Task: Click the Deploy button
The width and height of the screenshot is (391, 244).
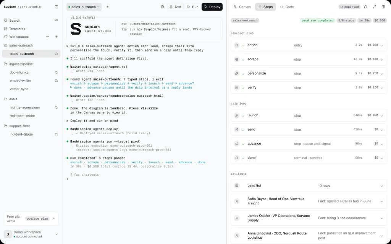Action: [x=212, y=7]
